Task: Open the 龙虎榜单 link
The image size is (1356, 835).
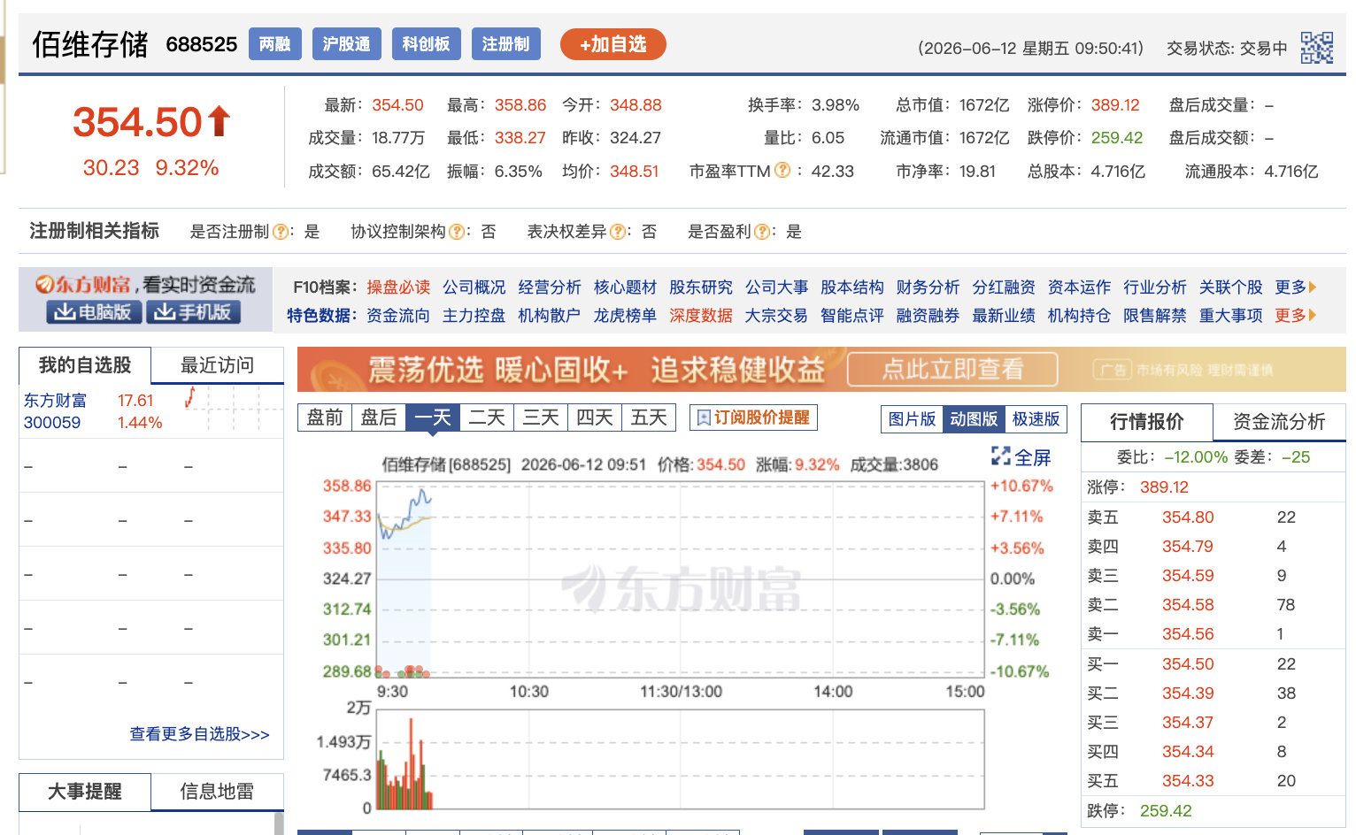Action: pos(626,316)
